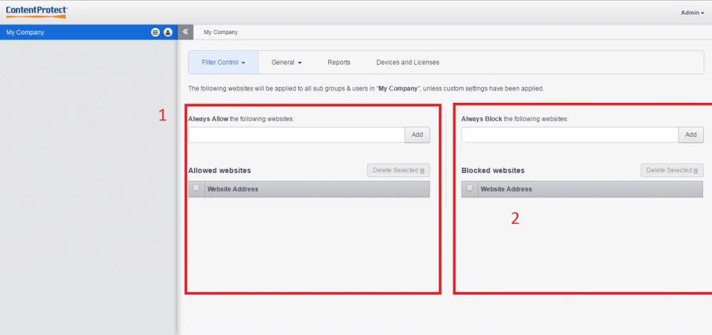Click Website Address header in Allowed list
Screen dimensions: 712x335
click(x=233, y=189)
